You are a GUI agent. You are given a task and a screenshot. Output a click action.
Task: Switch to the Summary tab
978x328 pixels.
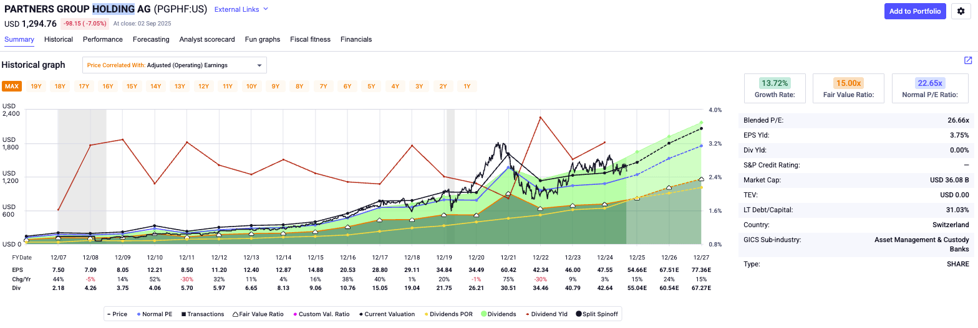19,39
